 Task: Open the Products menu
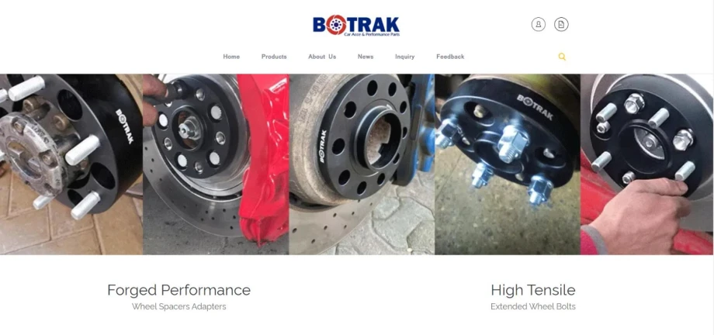[274, 57]
